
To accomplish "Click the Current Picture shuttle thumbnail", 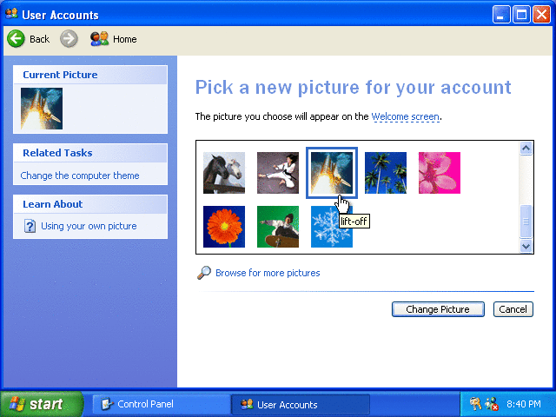I will coord(42,109).
